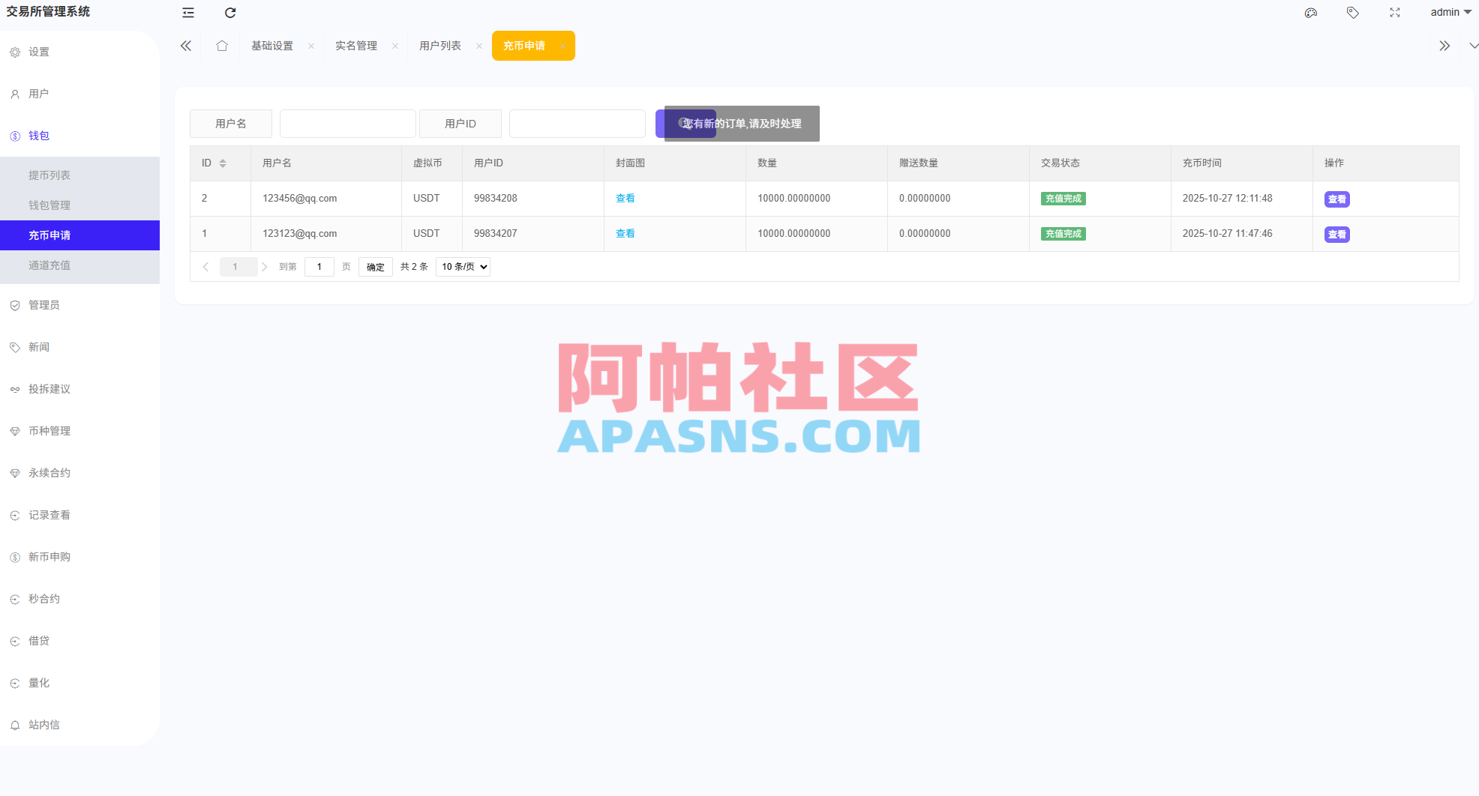This screenshot has height=796, width=1479.
Task: Switch to the 实名管理 tab
Action: [x=355, y=45]
